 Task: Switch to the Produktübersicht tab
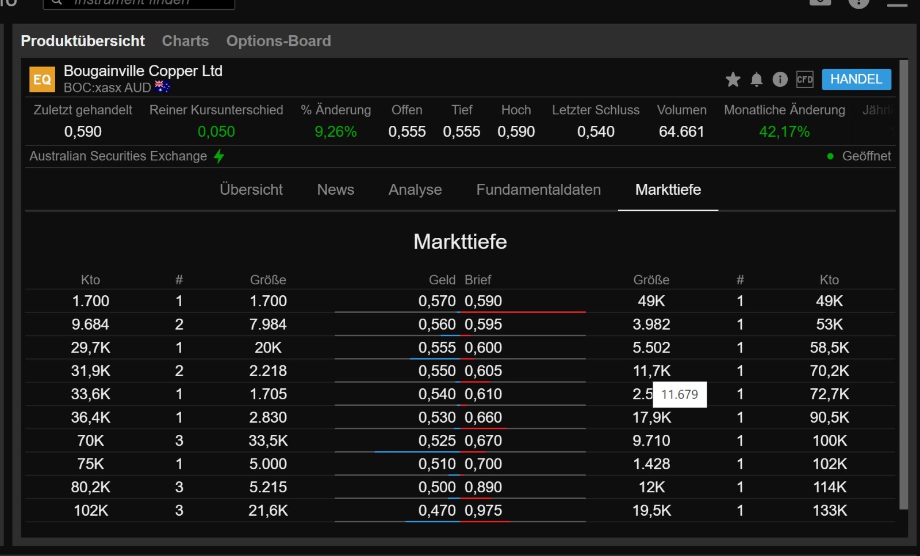[x=83, y=41]
